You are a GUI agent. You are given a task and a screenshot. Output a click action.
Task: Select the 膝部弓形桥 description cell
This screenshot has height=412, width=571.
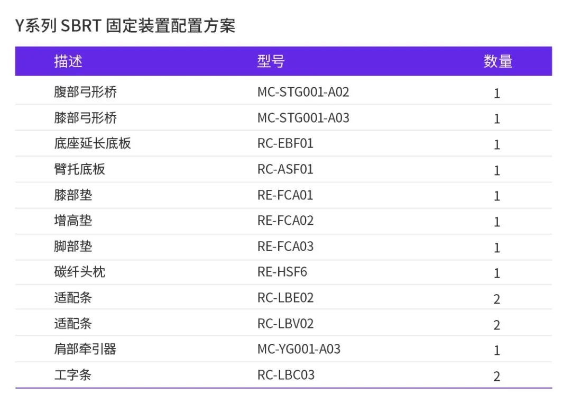pyautogui.click(x=85, y=117)
